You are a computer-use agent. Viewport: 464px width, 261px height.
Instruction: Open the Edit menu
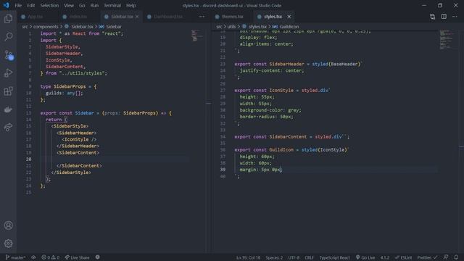coord(30,5)
